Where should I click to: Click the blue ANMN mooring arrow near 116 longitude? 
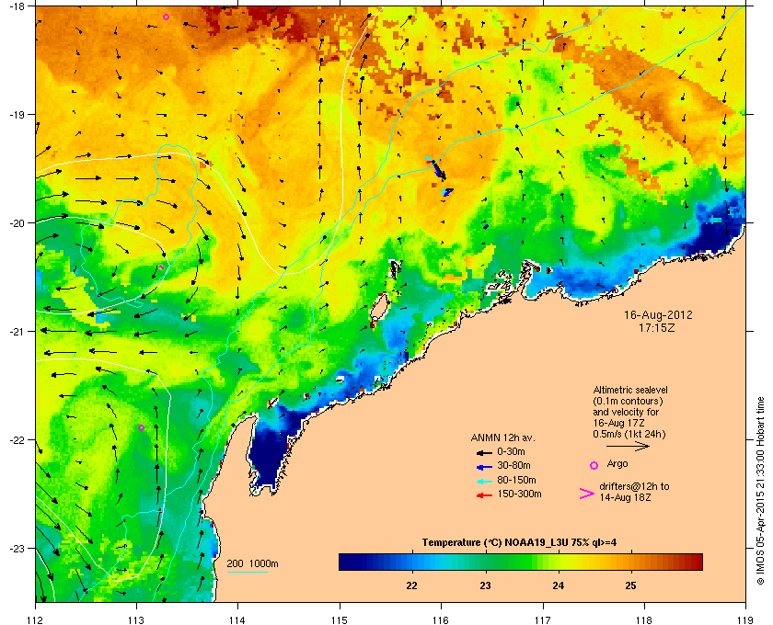point(438,169)
